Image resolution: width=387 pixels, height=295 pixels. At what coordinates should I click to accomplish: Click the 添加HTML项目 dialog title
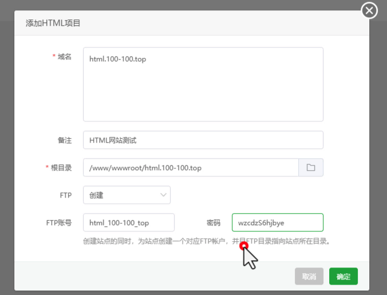pos(53,23)
